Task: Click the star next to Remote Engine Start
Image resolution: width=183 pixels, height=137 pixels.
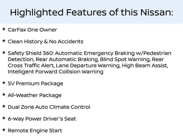Action: coord(3,130)
